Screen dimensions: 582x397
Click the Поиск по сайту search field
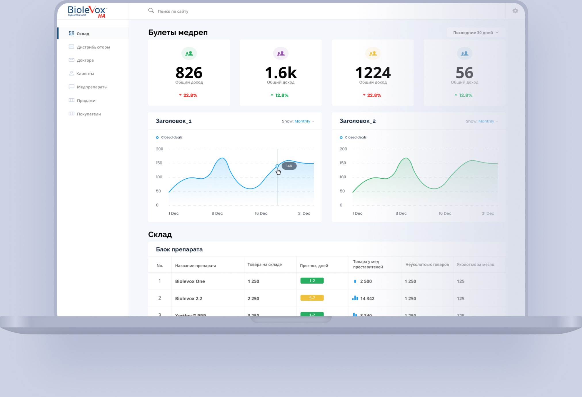pos(173,11)
